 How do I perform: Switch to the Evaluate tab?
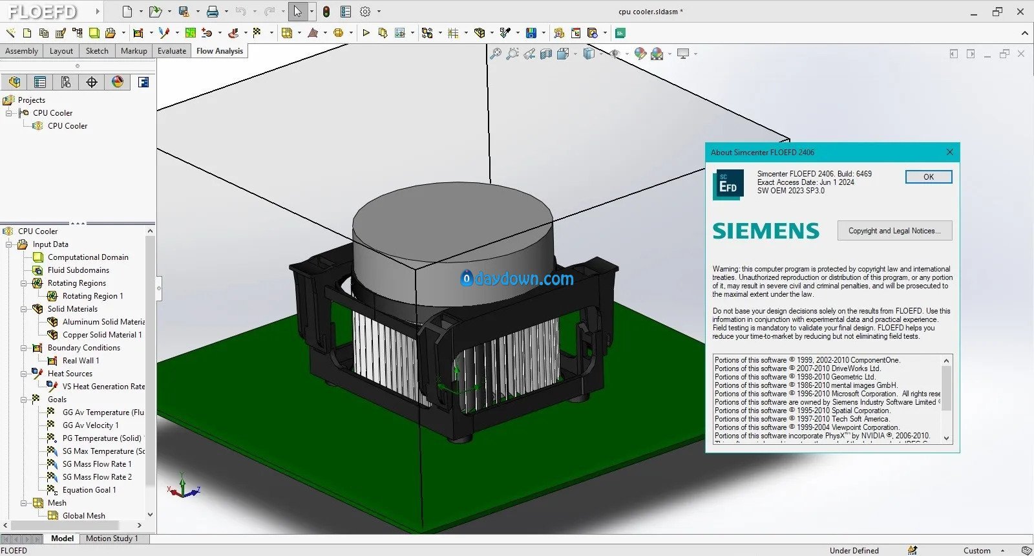coord(172,51)
